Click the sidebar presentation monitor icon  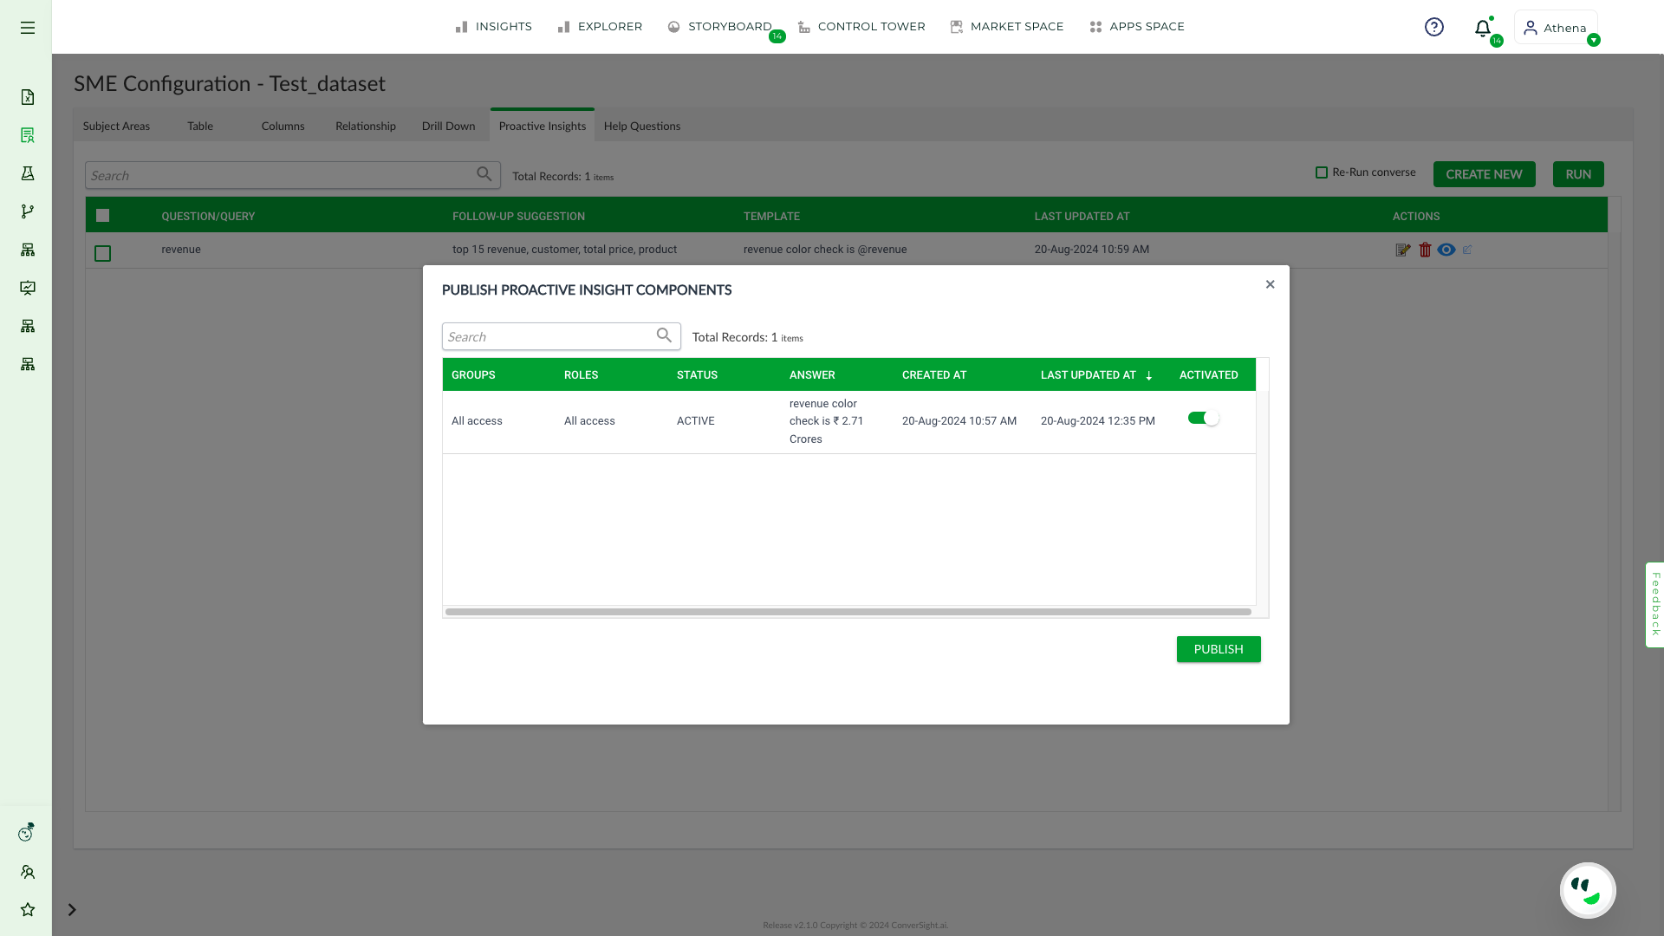click(x=28, y=288)
